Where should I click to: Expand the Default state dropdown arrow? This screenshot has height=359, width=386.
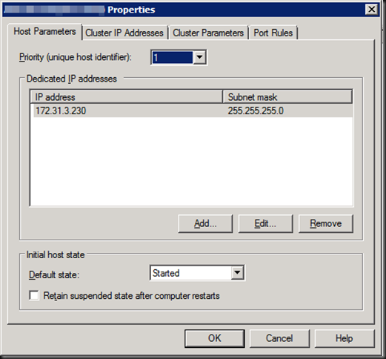coord(237,273)
